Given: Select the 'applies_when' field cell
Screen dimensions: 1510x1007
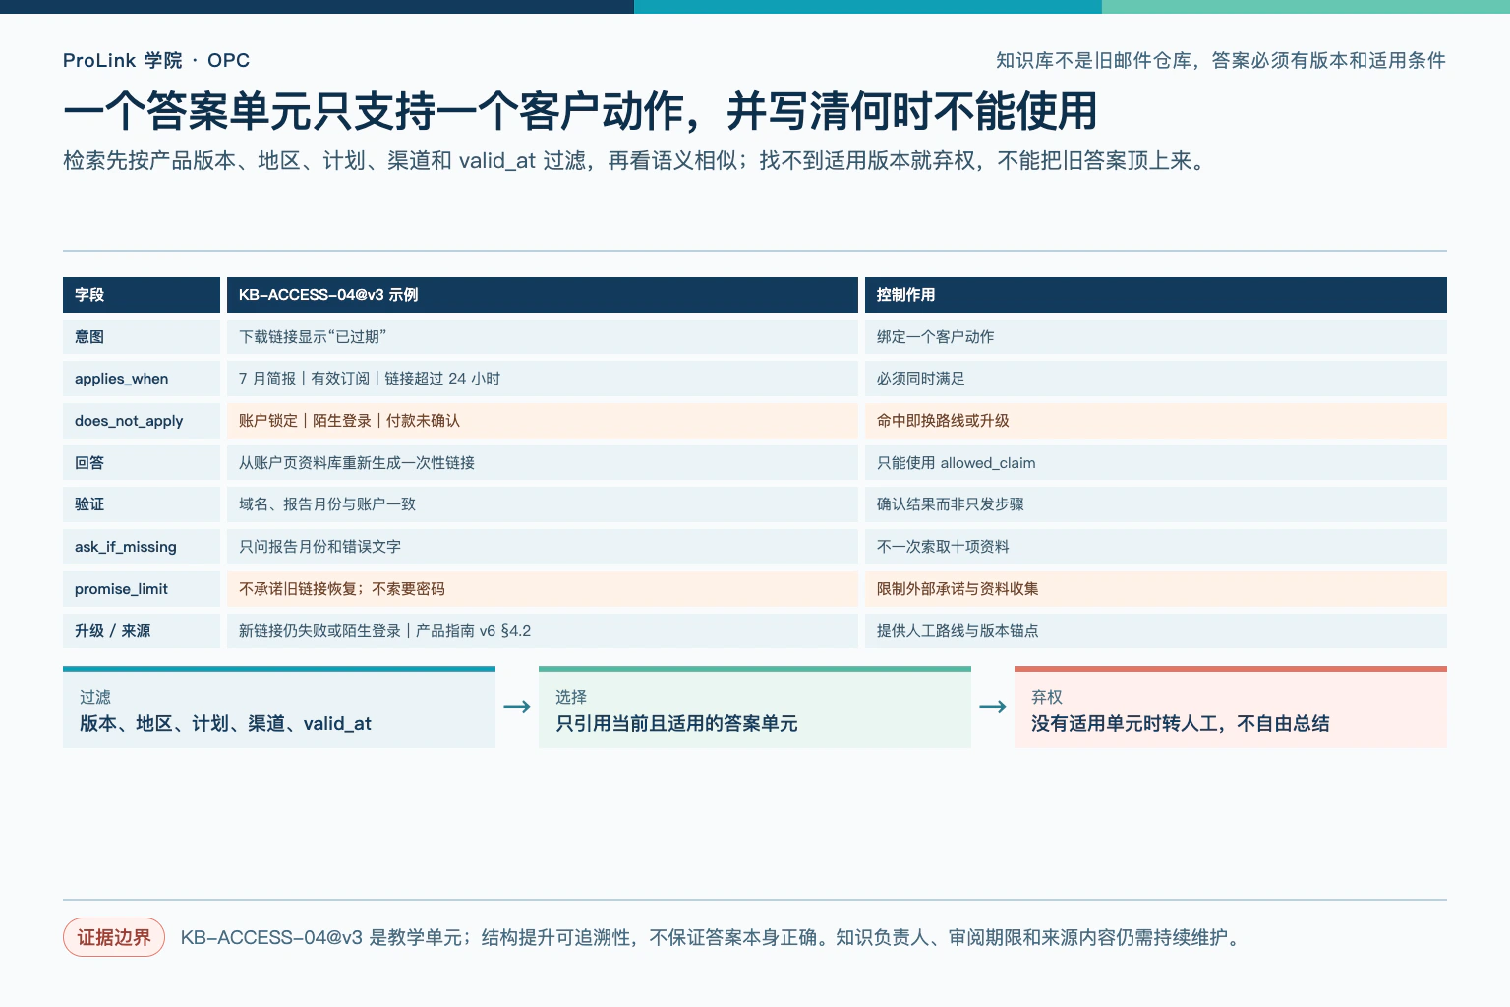Looking at the screenshot, I should point(142,379).
